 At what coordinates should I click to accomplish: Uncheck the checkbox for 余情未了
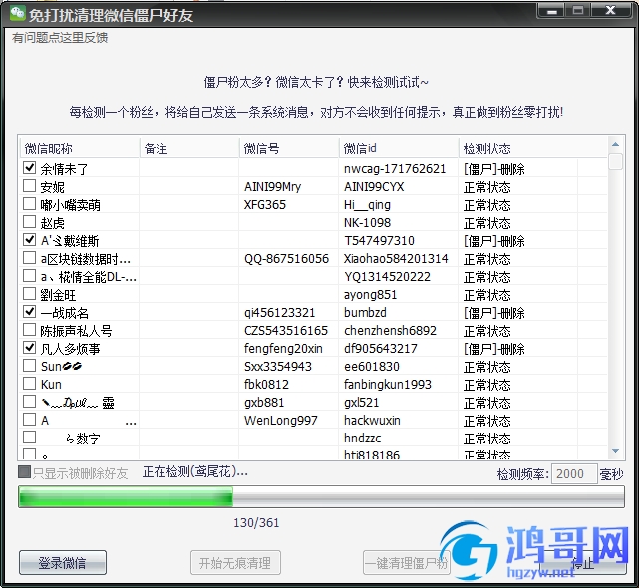pyautogui.click(x=29, y=167)
